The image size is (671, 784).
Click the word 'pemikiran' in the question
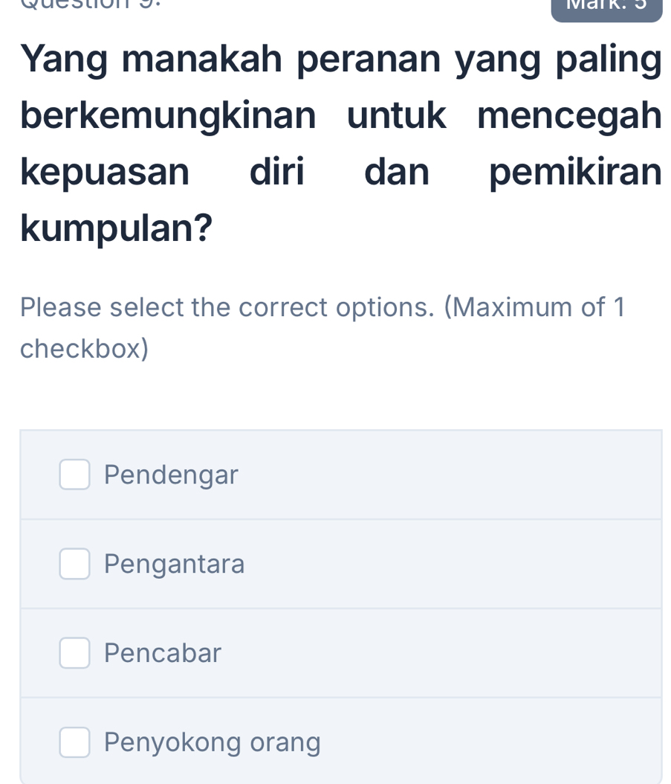pyautogui.click(x=575, y=172)
